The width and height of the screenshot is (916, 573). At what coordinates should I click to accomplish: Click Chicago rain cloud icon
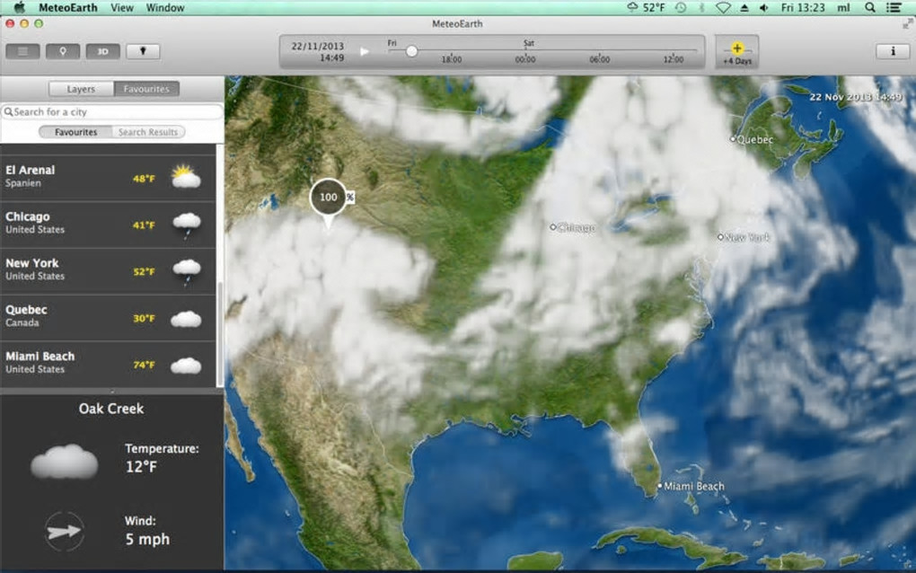click(187, 225)
